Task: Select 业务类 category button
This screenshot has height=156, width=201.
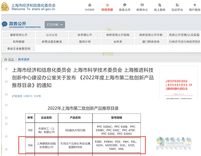Action: point(118,42)
